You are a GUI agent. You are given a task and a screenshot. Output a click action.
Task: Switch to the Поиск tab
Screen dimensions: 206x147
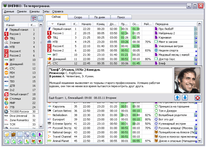121,17
